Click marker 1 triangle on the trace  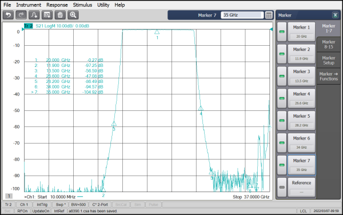point(157,32)
